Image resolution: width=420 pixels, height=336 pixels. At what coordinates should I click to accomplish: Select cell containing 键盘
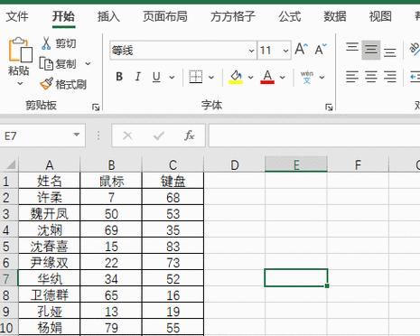[173, 181]
